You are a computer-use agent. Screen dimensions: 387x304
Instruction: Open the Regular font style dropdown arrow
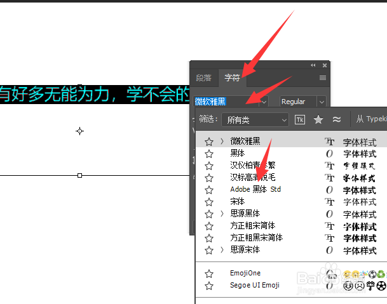322,102
